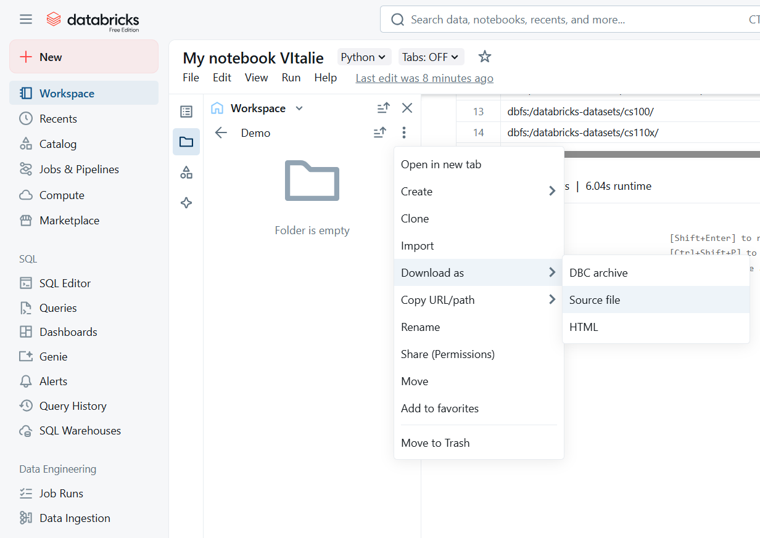Open Workspace in the sidebar
The width and height of the screenshot is (760, 538).
[x=84, y=93]
